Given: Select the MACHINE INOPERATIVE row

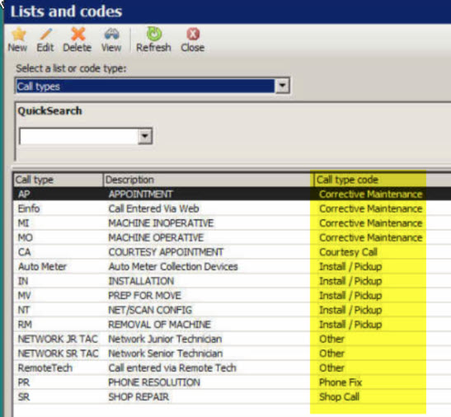Looking at the screenshot, I should point(232,223).
